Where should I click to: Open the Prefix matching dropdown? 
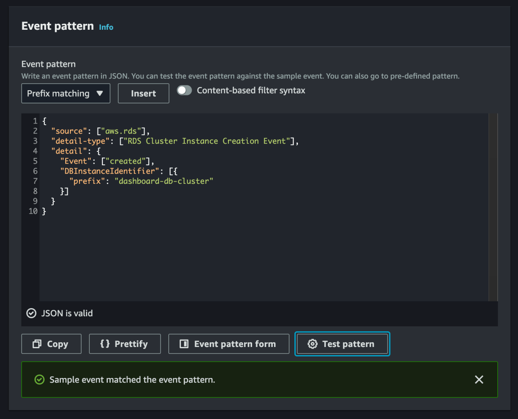[66, 93]
